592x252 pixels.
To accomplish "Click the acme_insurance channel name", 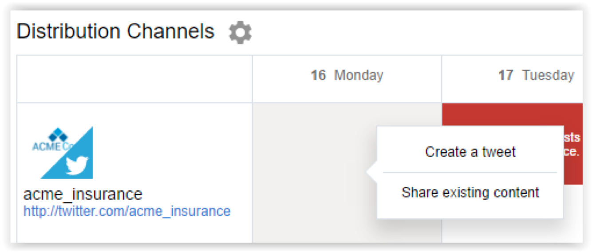I will point(83,194).
